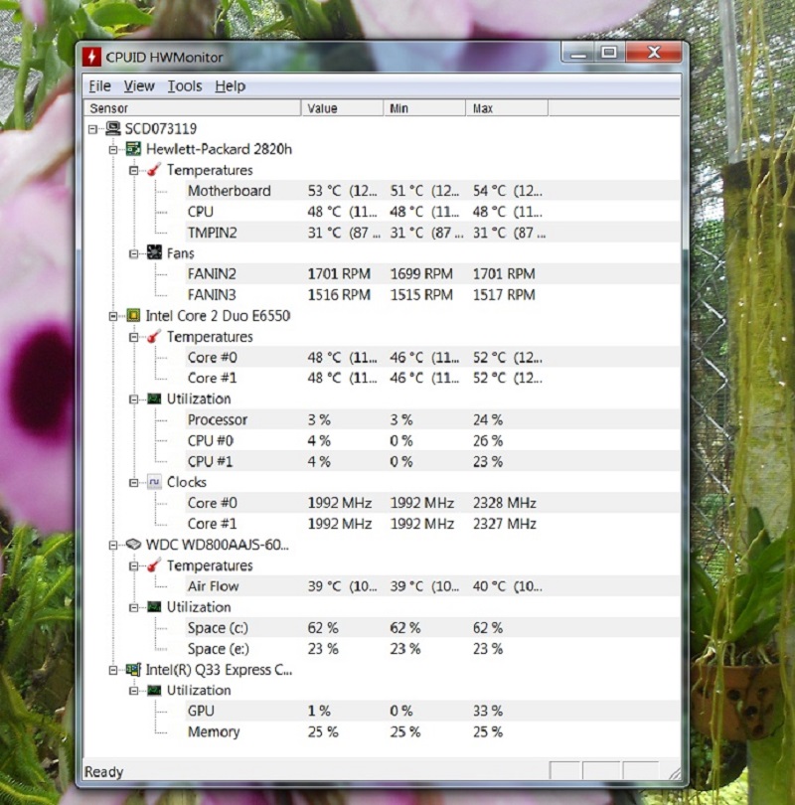Open the View menu
Image resolution: width=795 pixels, height=805 pixels.
(x=139, y=85)
